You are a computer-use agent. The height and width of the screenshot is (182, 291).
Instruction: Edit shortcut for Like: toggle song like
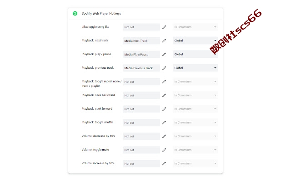tap(164, 27)
